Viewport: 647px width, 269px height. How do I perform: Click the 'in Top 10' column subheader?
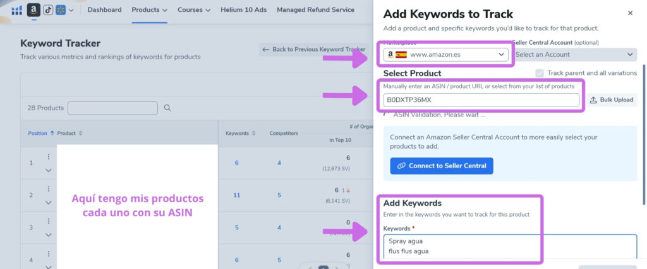pyautogui.click(x=340, y=140)
